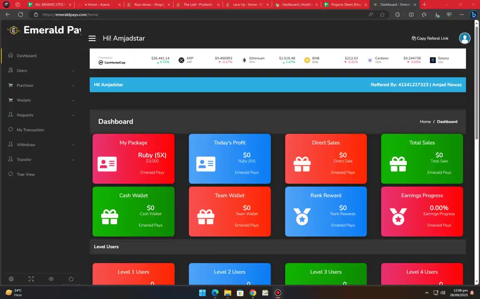Click the Earnings Progress medal icon
This screenshot has width=480, height=299.
398,216
